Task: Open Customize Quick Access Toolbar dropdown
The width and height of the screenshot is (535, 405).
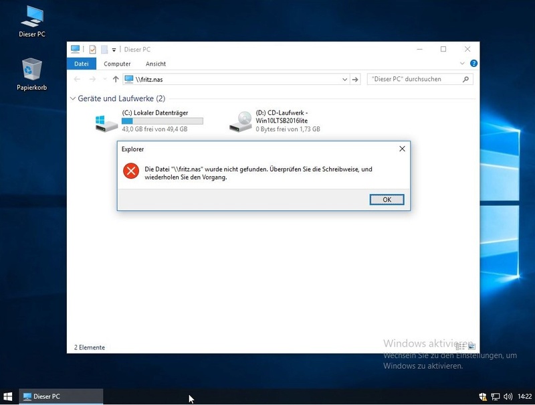Action: [x=114, y=50]
